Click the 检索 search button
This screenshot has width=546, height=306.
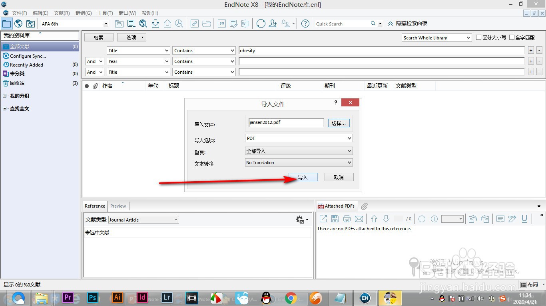99,37
